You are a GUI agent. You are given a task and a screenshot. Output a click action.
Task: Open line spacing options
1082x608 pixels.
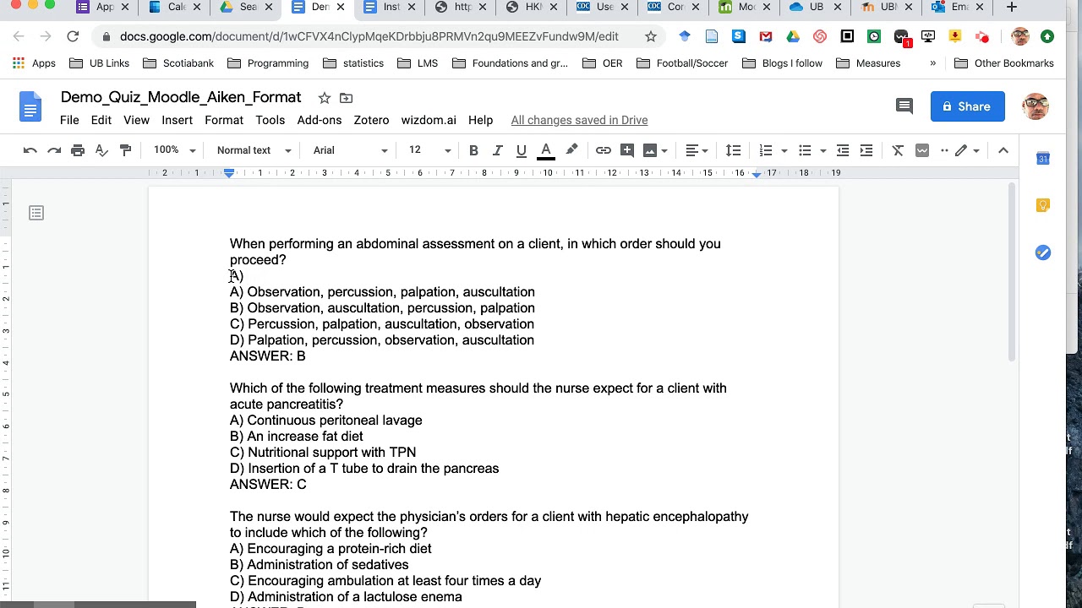click(x=733, y=150)
